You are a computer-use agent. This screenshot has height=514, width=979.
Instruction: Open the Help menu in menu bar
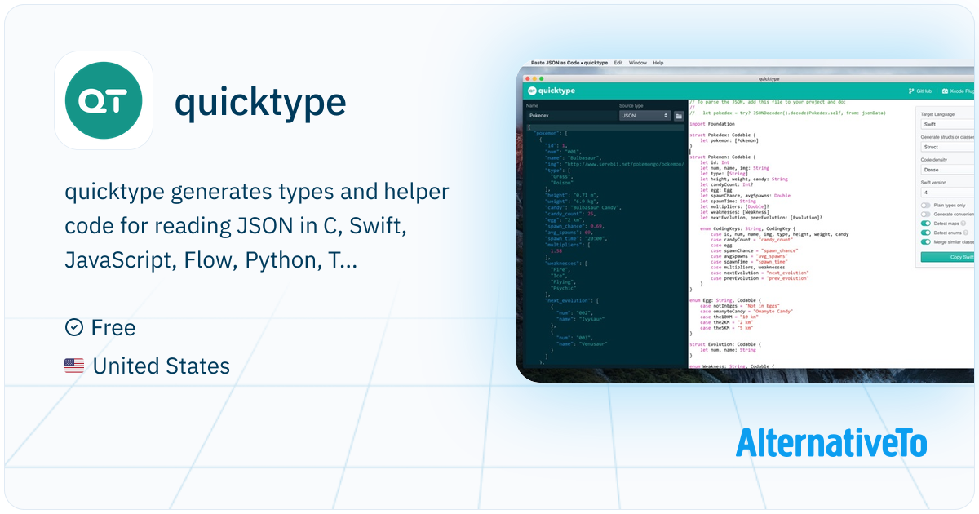point(658,63)
